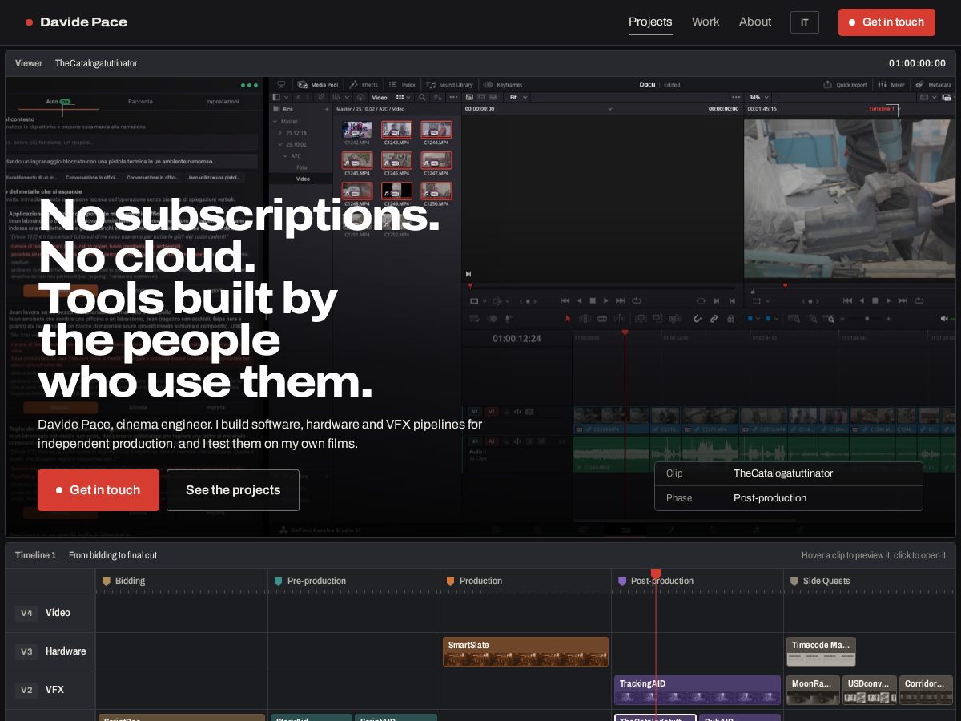Click the Get in touch button below the headline
The image size is (961, 721).
pos(99,490)
